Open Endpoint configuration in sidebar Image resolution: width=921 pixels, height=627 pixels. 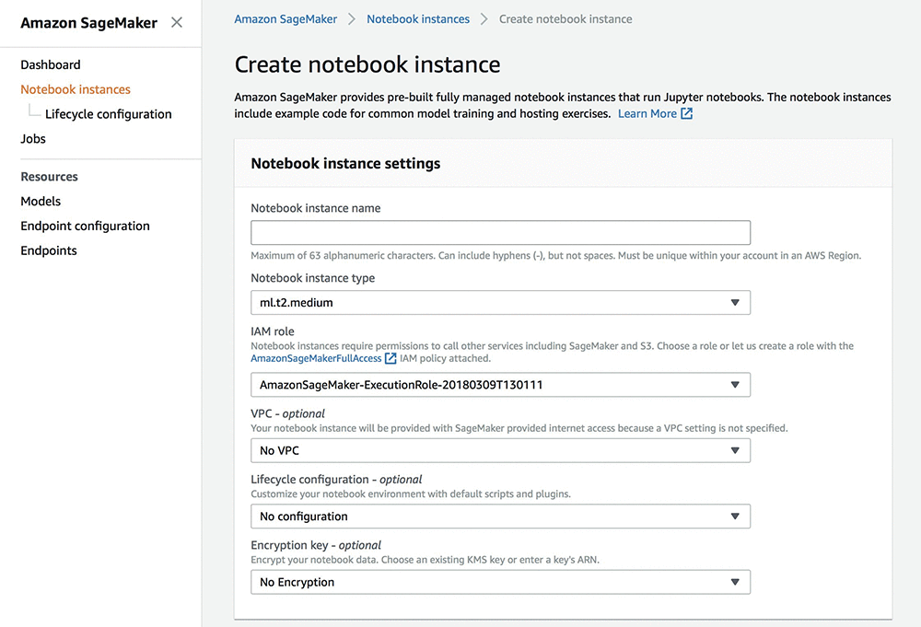tap(85, 226)
